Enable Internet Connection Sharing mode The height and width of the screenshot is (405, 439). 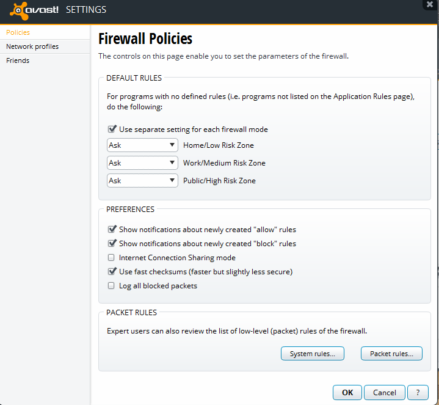[111, 258]
